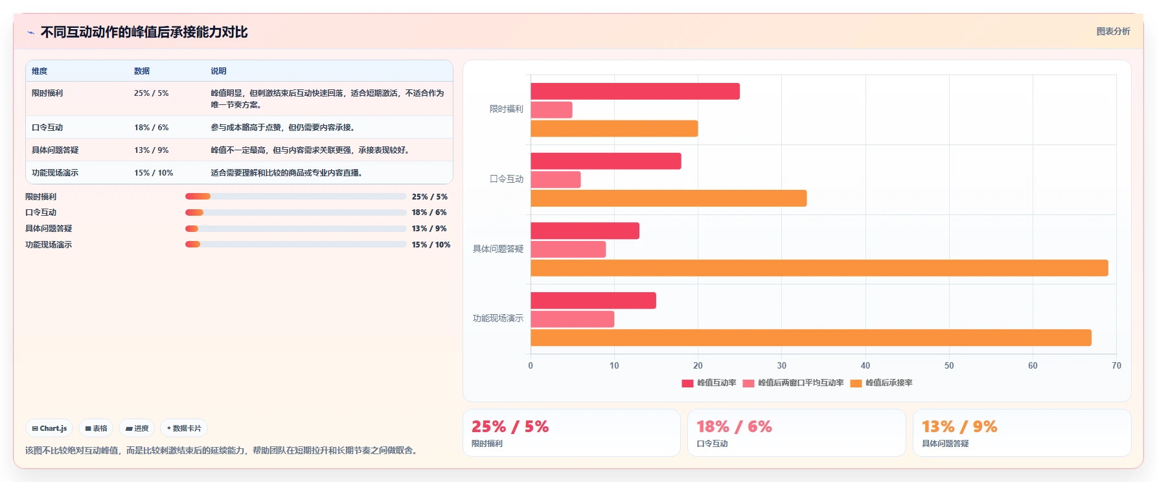Click the 25% / 5% progress value label

[x=430, y=197]
